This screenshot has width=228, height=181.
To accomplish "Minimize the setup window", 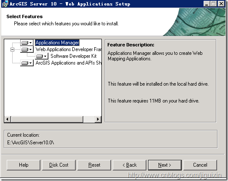I will (207, 4).
